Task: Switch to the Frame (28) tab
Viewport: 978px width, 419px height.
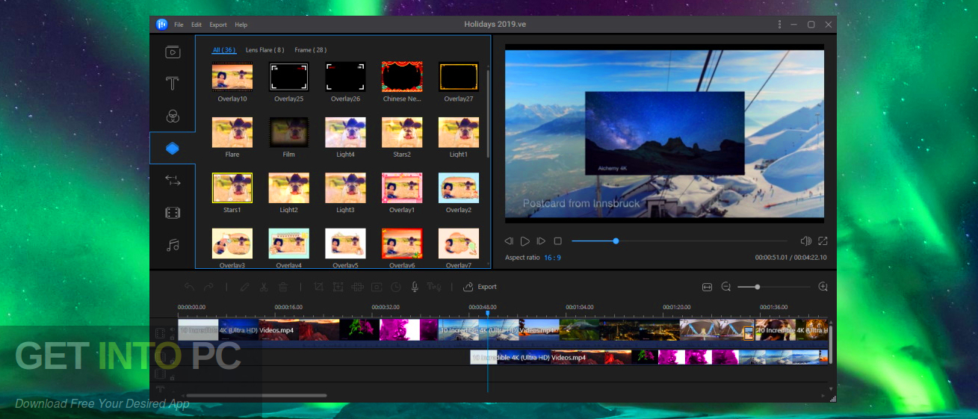Action: pos(310,50)
